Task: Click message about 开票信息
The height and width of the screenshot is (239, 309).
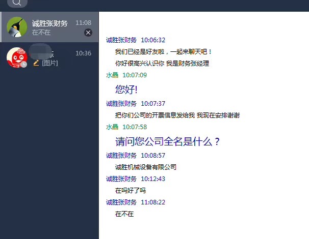Action: coord(177,115)
